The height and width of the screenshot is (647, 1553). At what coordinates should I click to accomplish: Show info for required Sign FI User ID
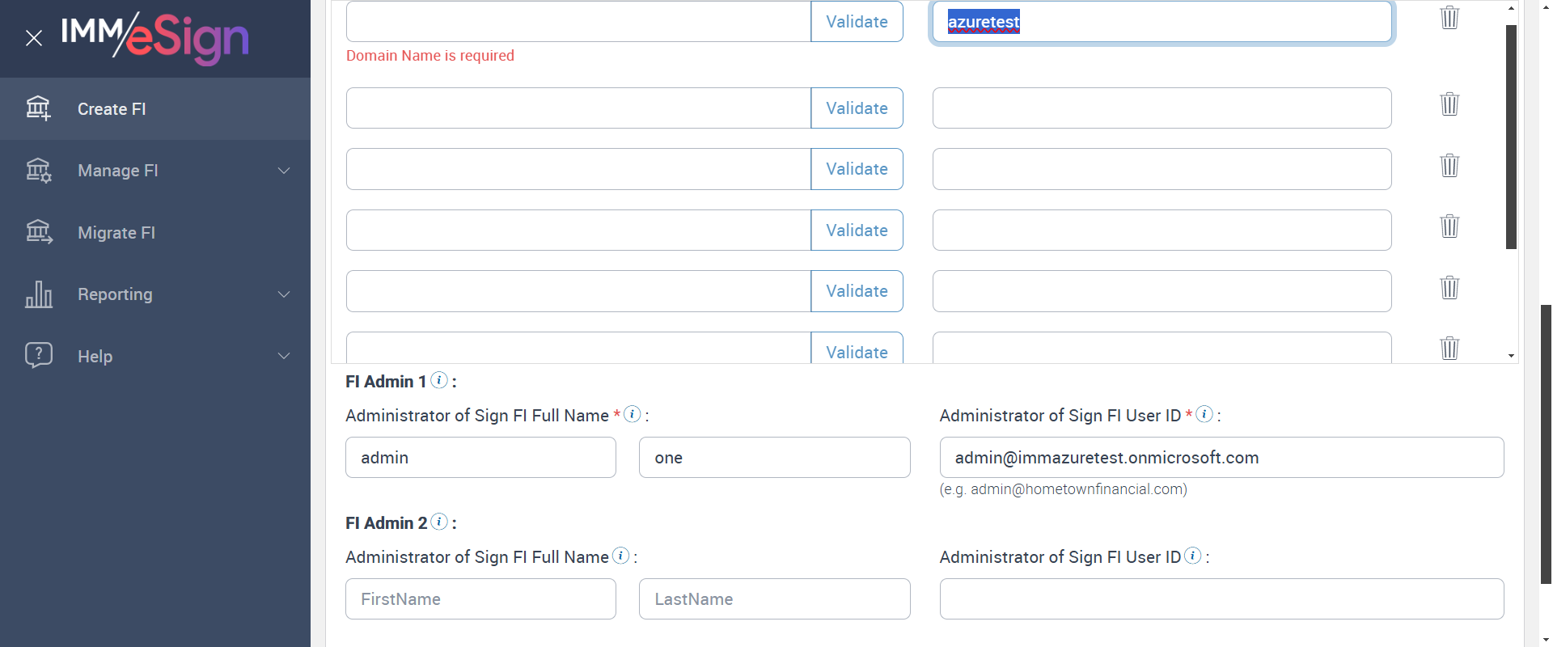pos(1204,414)
